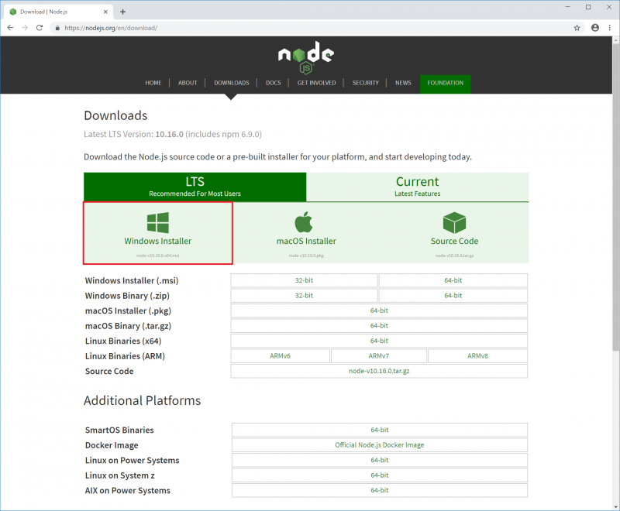Open the SECURITY navigation item
Image resolution: width=620 pixels, height=511 pixels.
365,83
